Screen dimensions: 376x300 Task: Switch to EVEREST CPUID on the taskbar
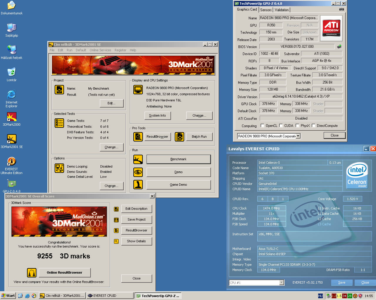click(x=110, y=296)
